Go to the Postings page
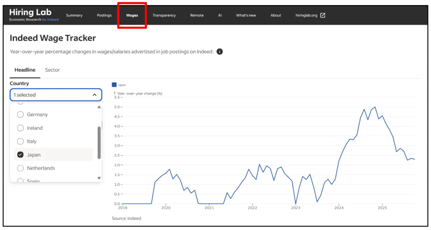This screenshot has height=230, width=431. pos(104,15)
